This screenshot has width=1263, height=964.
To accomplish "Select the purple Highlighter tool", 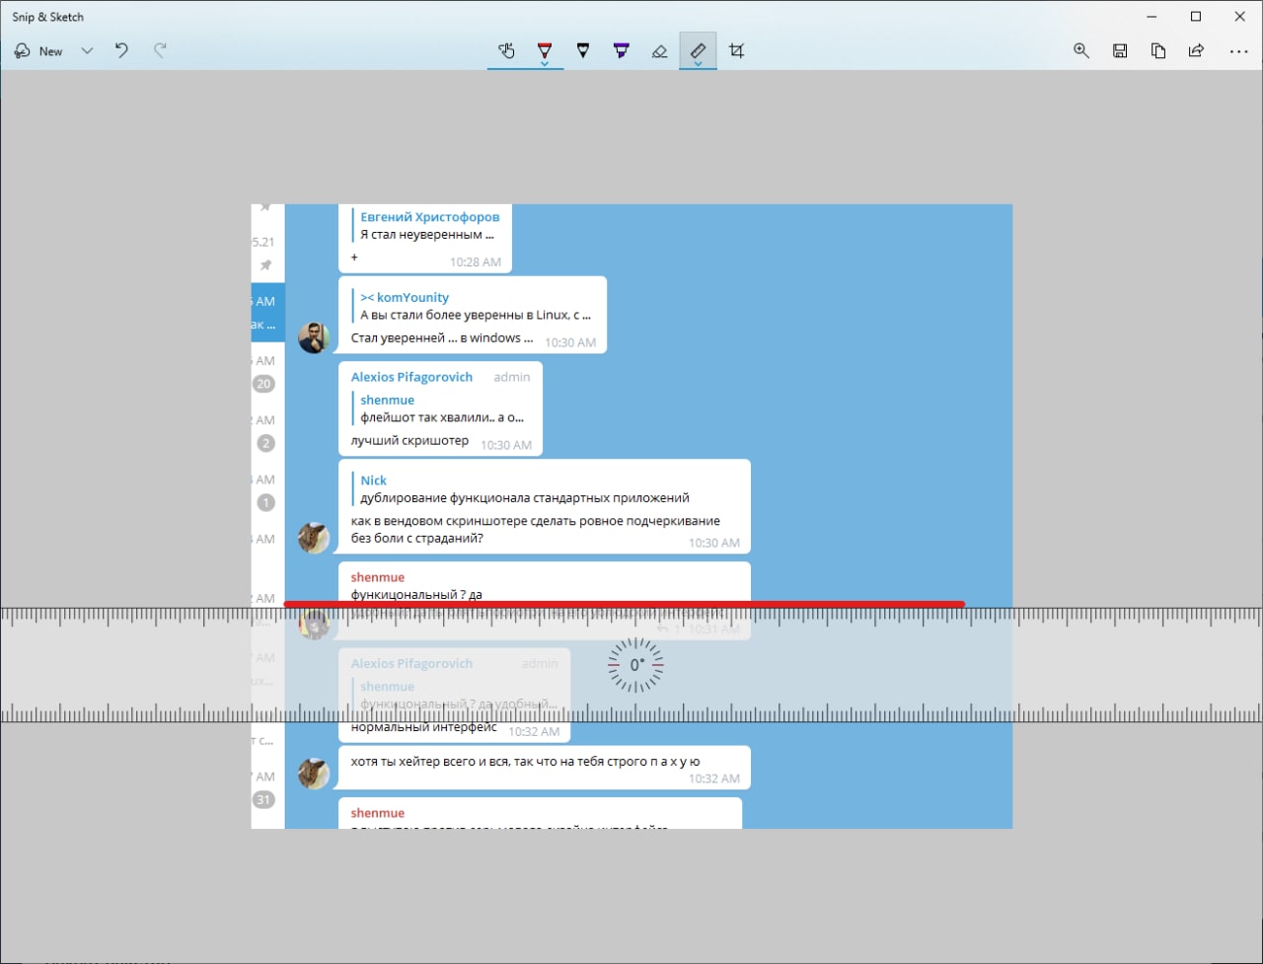I will (x=621, y=50).
